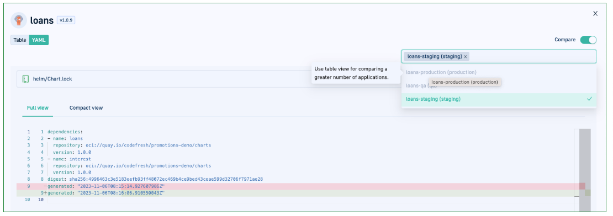Select the YAML view toggle

point(39,40)
